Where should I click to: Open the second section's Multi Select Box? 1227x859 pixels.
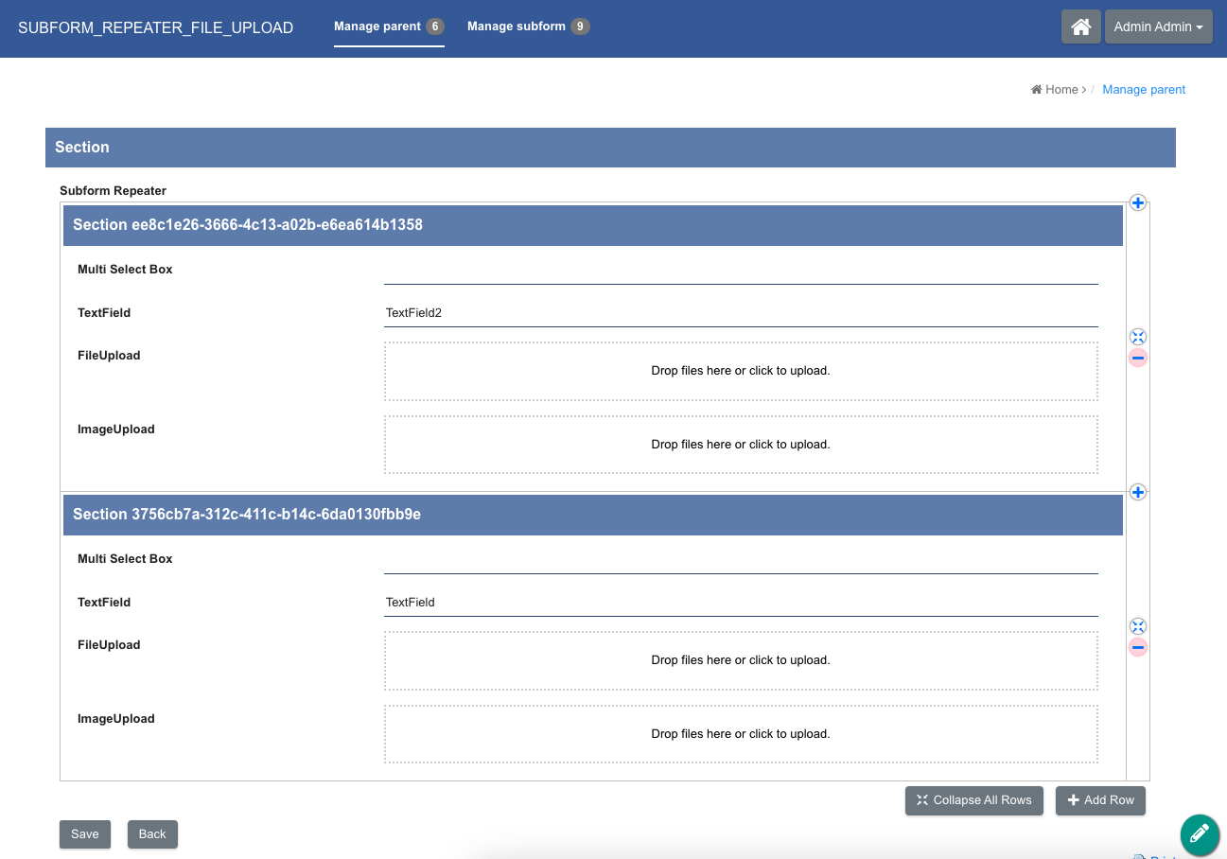point(740,560)
